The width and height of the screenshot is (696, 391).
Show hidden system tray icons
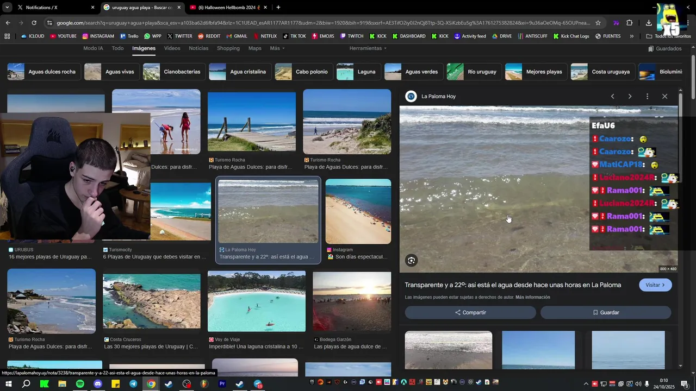586,384
